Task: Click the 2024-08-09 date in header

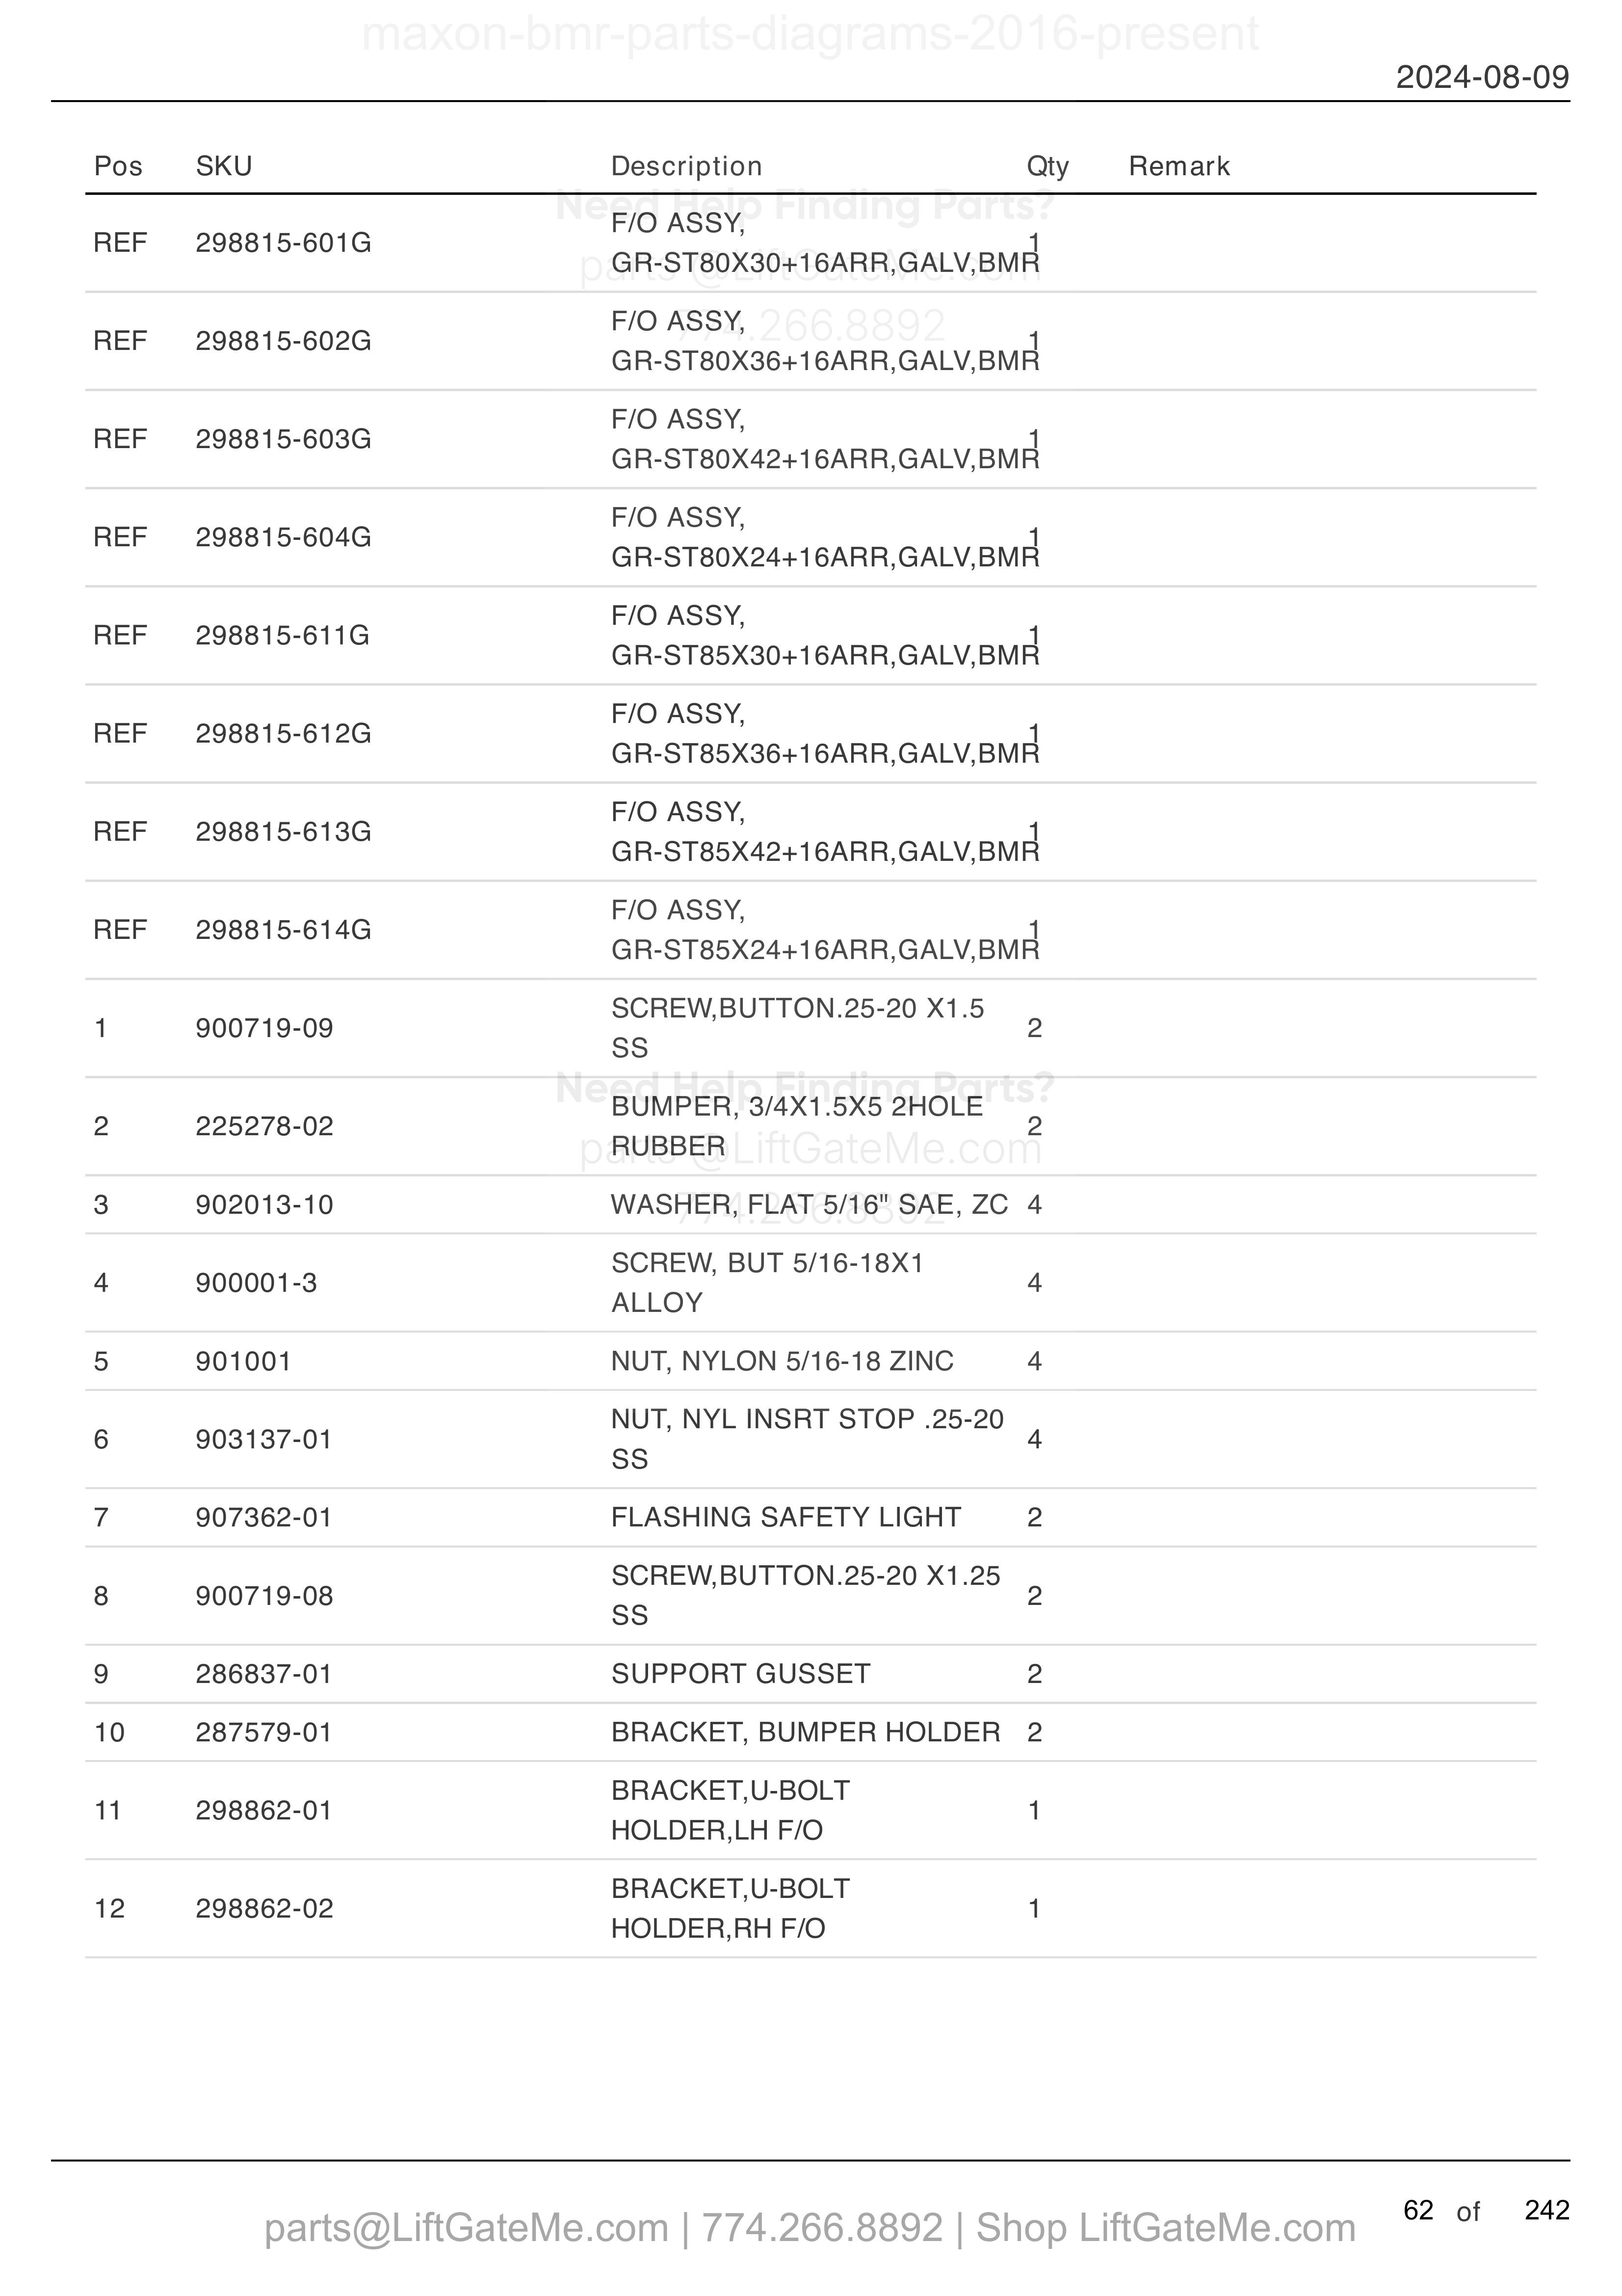Action: pyautogui.click(x=1482, y=77)
